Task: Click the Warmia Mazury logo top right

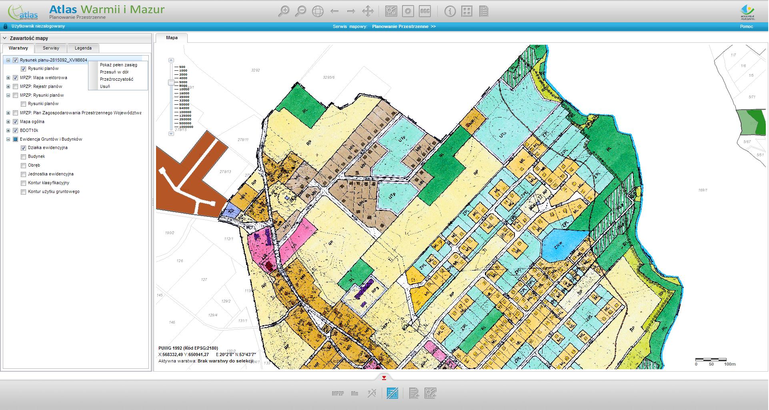Action: (747, 12)
